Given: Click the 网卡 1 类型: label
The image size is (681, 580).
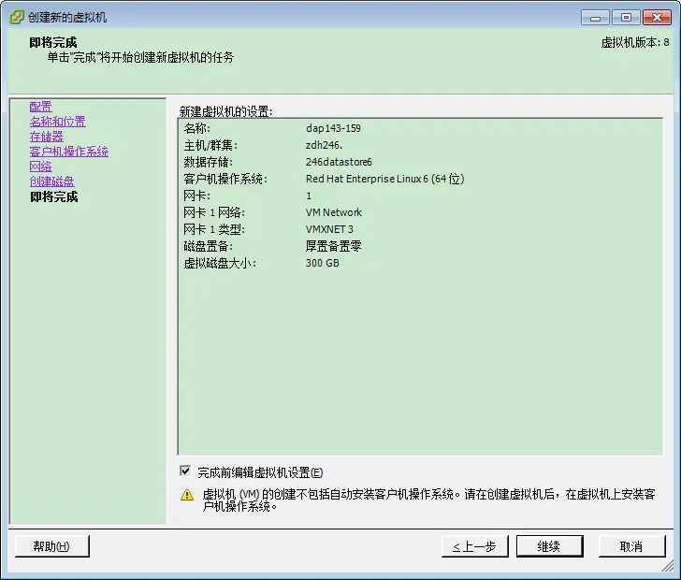Looking at the screenshot, I should pyautogui.click(x=214, y=229).
